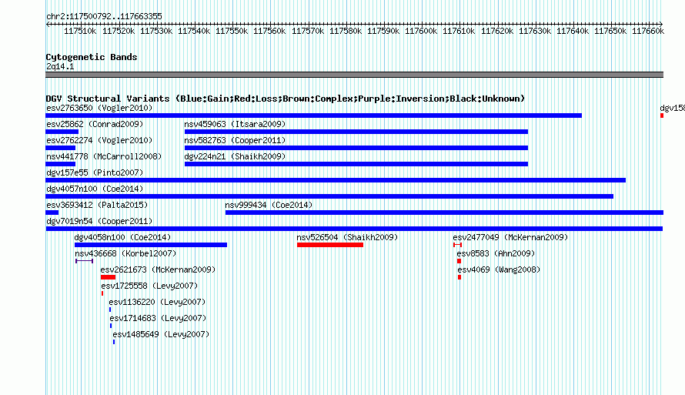Open esv1485649 (Levy2007) variant label
The image size is (685, 395).
click(x=161, y=334)
